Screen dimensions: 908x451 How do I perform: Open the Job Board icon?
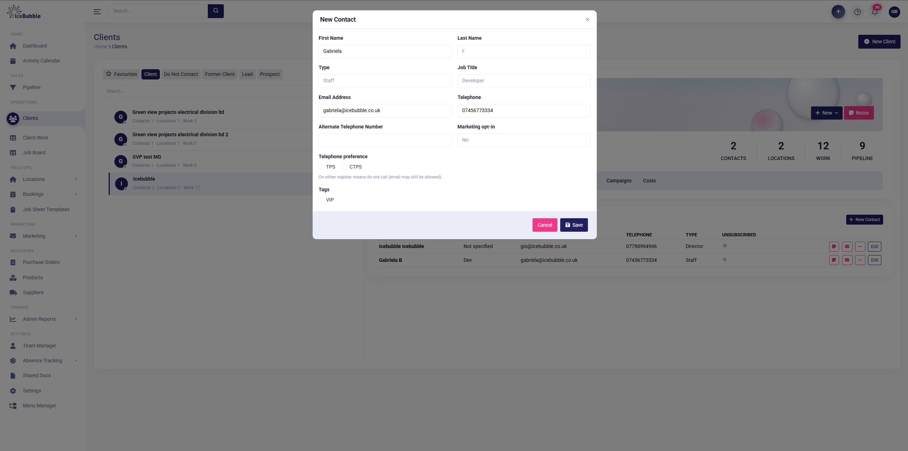[13, 153]
